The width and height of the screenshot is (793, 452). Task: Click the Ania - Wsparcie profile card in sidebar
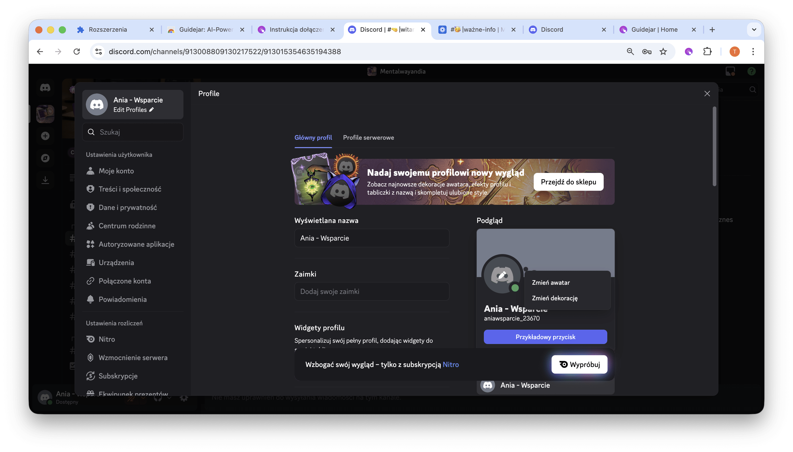pos(133,105)
